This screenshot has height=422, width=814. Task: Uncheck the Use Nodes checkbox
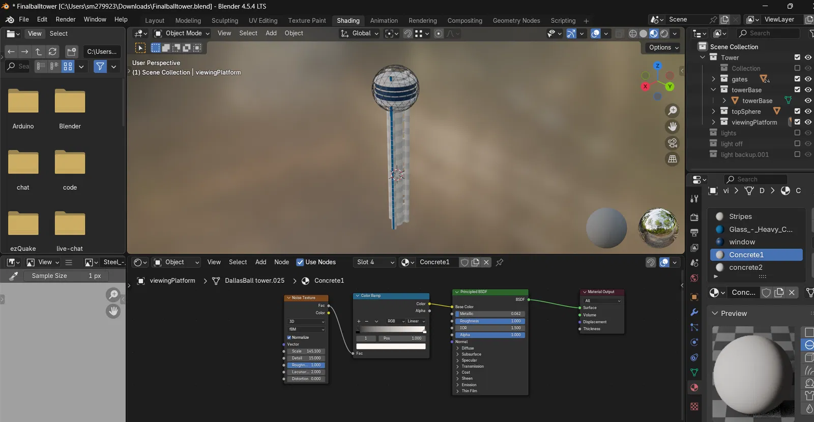(300, 263)
